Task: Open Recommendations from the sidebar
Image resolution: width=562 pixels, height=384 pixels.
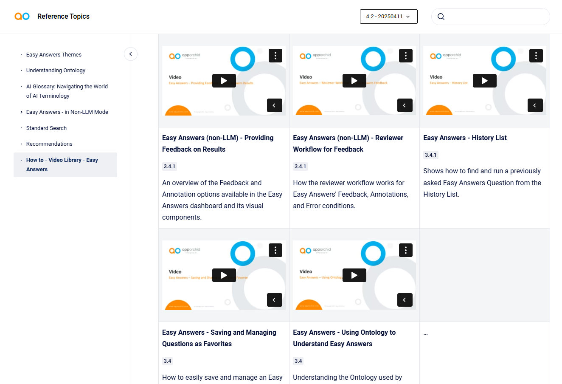Action: [49, 144]
